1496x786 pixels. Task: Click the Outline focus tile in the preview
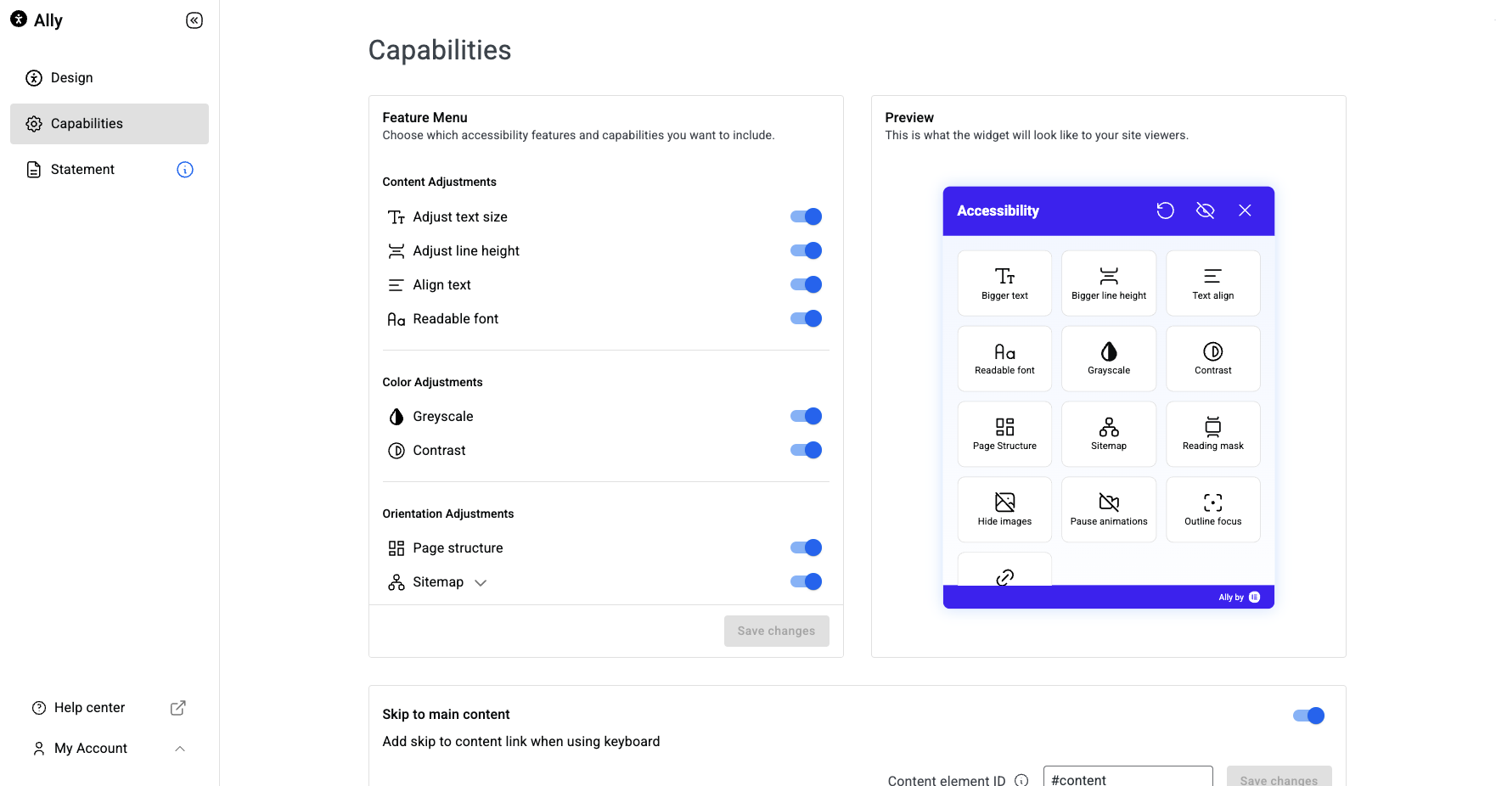(x=1212, y=509)
